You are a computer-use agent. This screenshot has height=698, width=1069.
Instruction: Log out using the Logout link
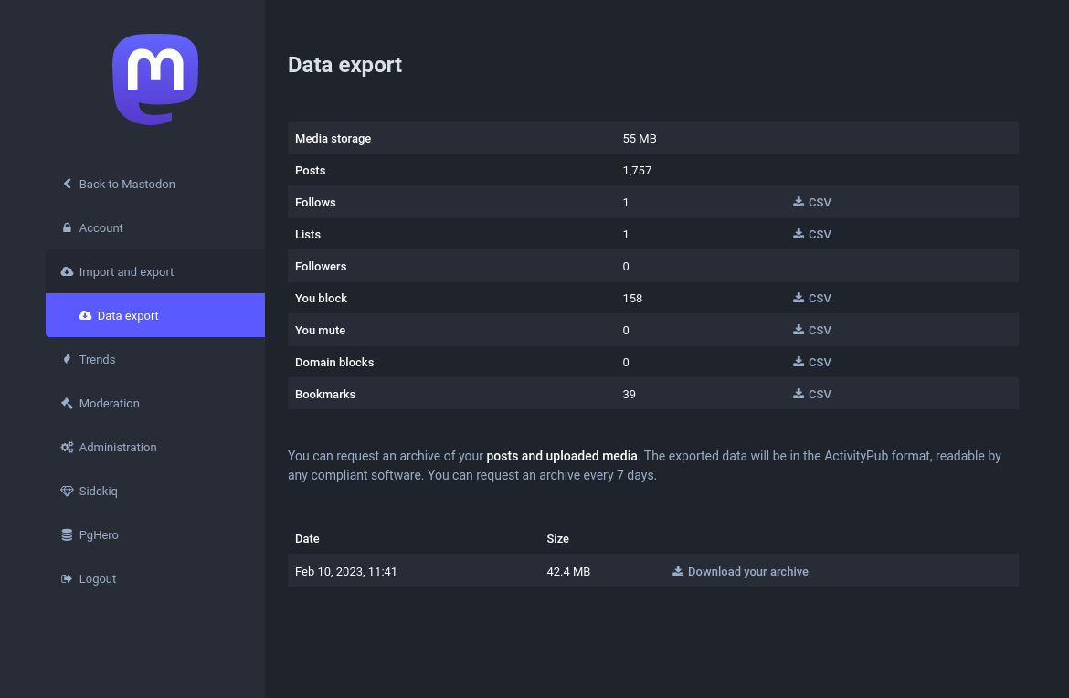154,578
